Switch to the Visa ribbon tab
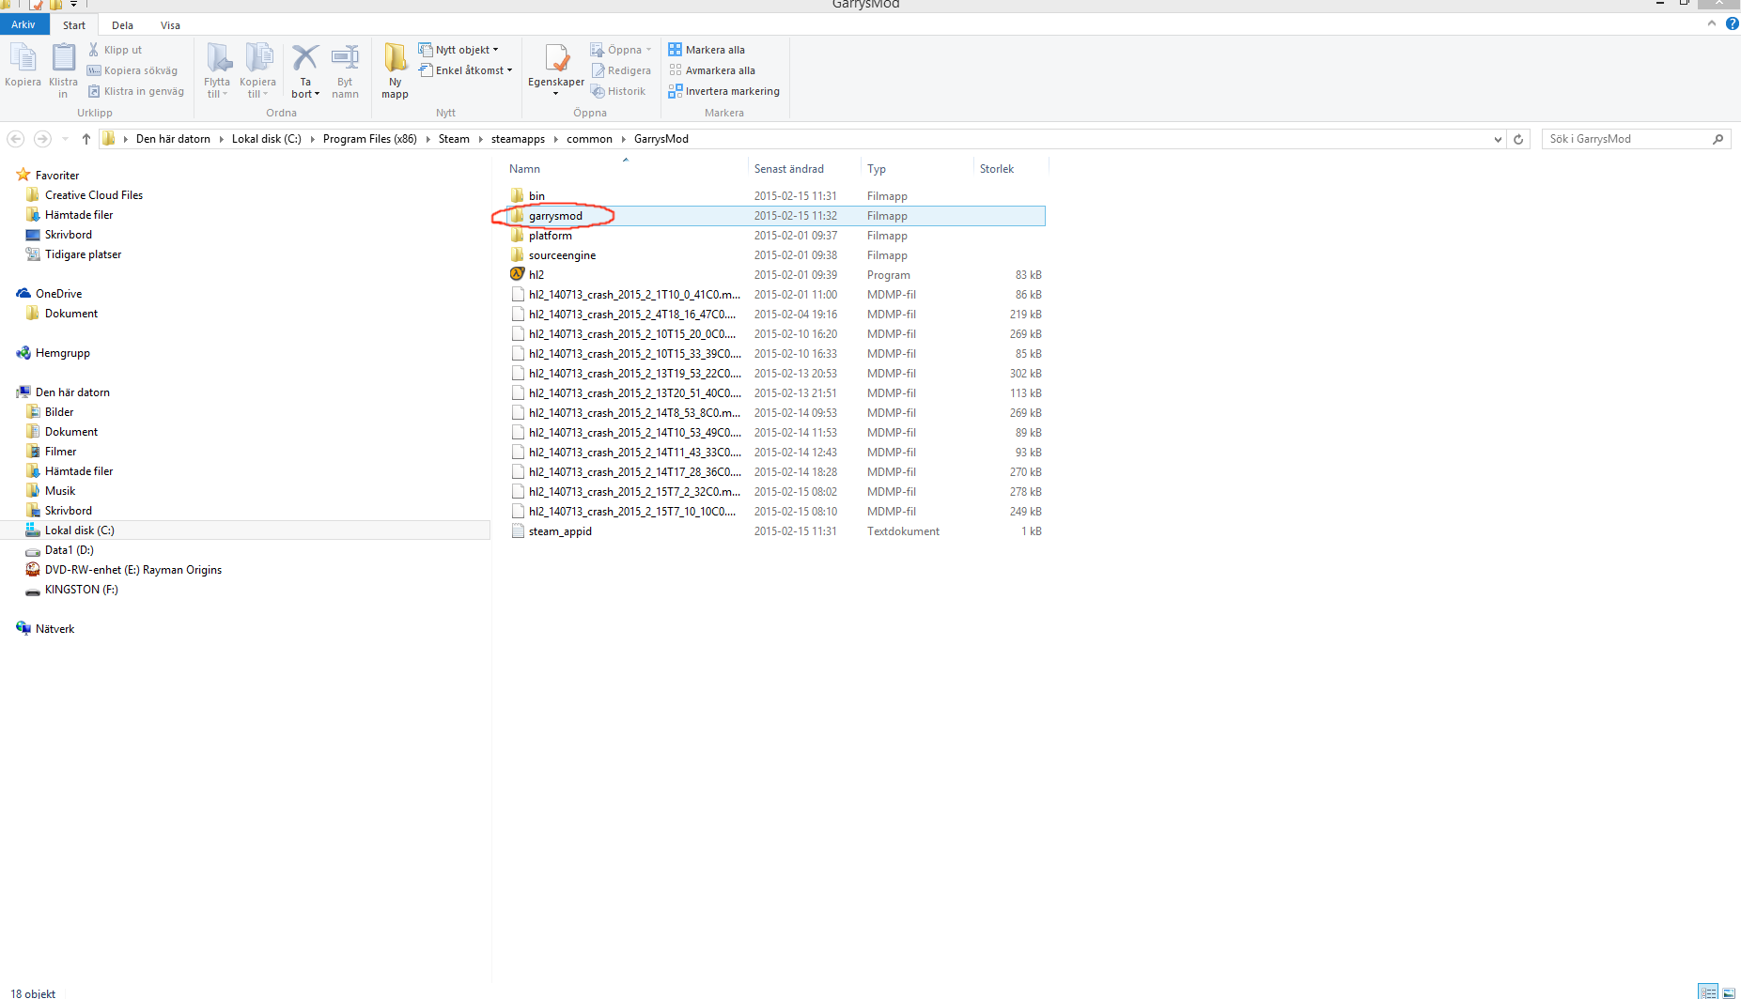Screen dimensions: 1741x999 (x=170, y=25)
